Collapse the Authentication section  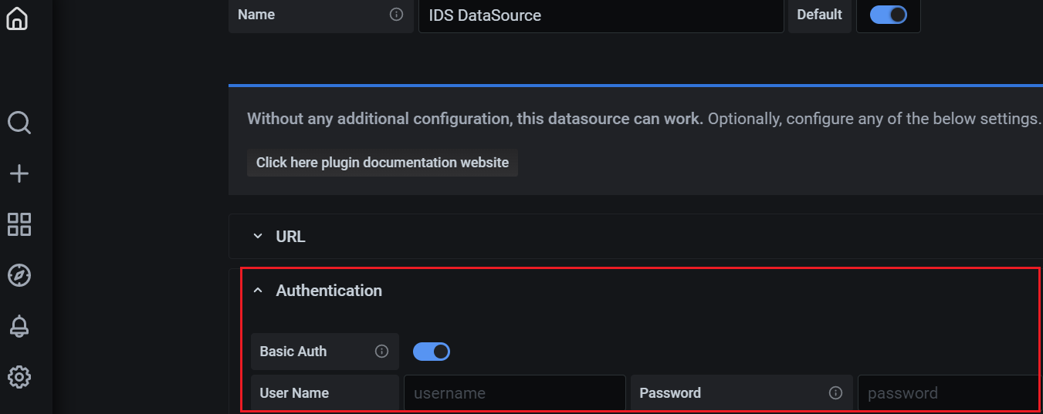329,291
